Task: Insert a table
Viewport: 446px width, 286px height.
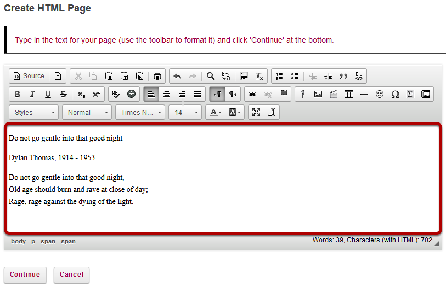Action: [x=349, y=94]
